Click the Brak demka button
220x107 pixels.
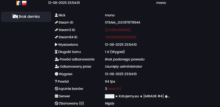coord(26,17)
